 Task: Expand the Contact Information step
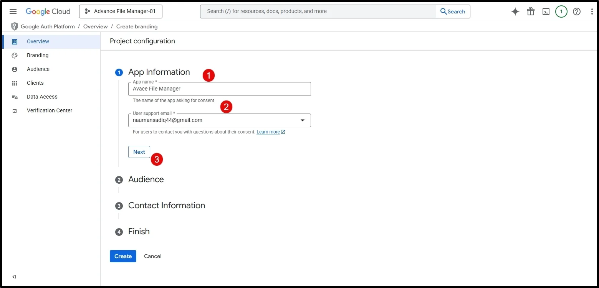tap(166, 206)
